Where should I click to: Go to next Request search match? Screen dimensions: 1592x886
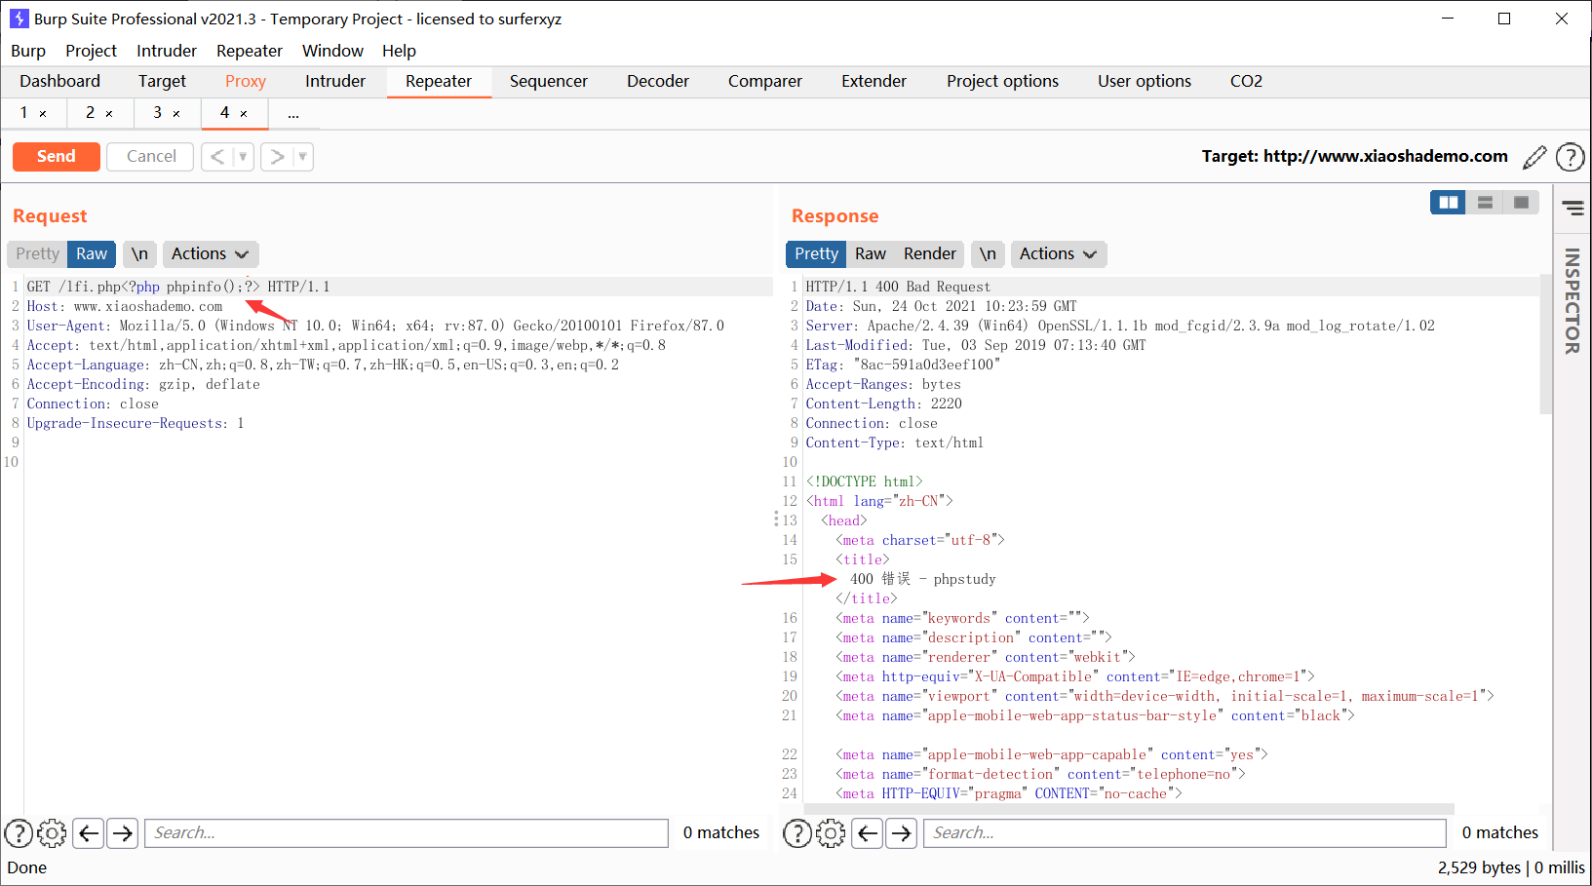(x=122, y=833)
